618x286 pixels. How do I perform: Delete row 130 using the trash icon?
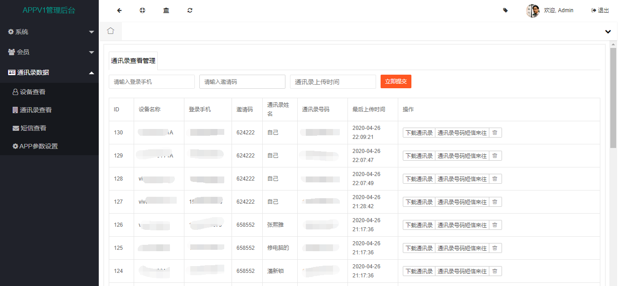(495, 133)
